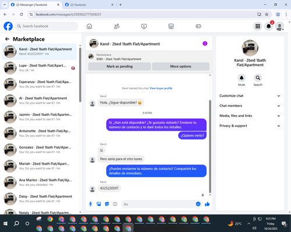Image resolution: width=291 pixels, height=232 pixels.
Task: Open Jazmin conversation in list
Action: [39, 117]
